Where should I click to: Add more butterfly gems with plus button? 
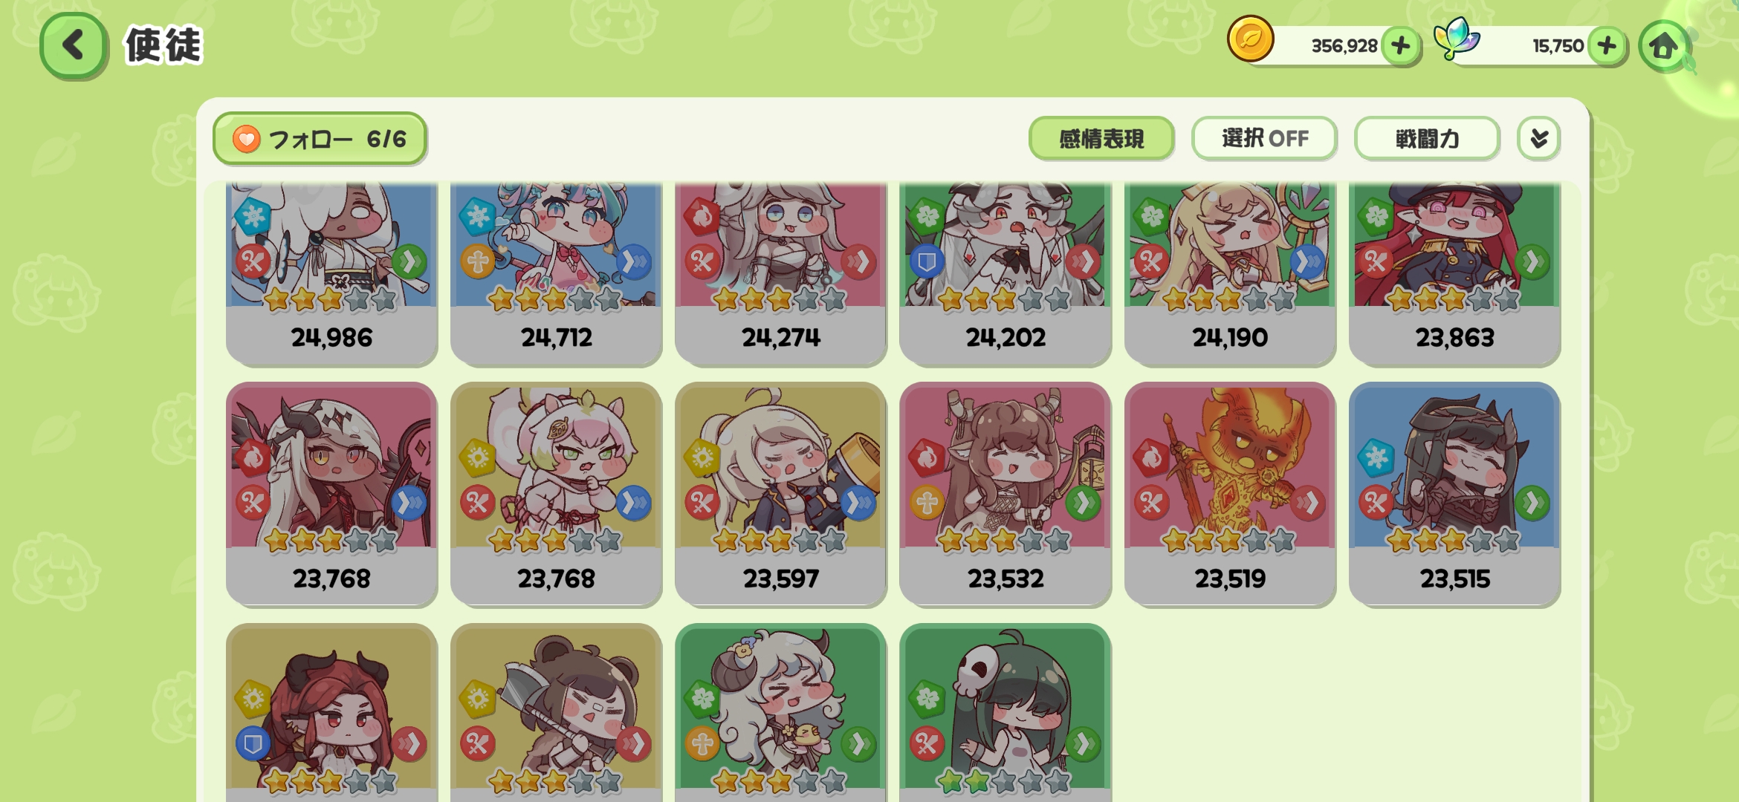(x=1607, y=46)
